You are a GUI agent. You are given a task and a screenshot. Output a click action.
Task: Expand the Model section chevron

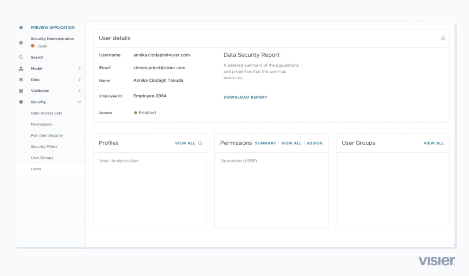(x=80, y=69)
